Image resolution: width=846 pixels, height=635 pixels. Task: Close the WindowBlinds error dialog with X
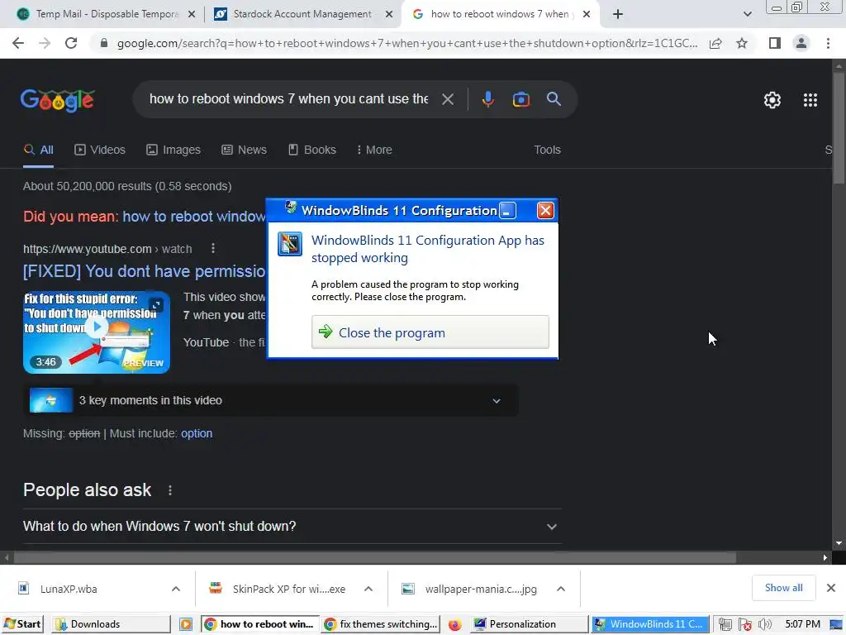click(x=545, y=210)
